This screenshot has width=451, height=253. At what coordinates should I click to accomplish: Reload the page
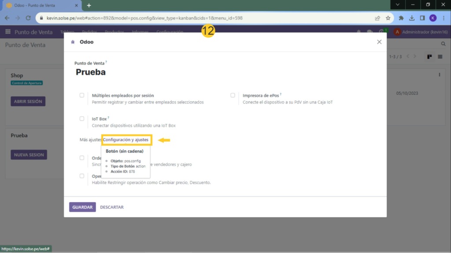28,18
